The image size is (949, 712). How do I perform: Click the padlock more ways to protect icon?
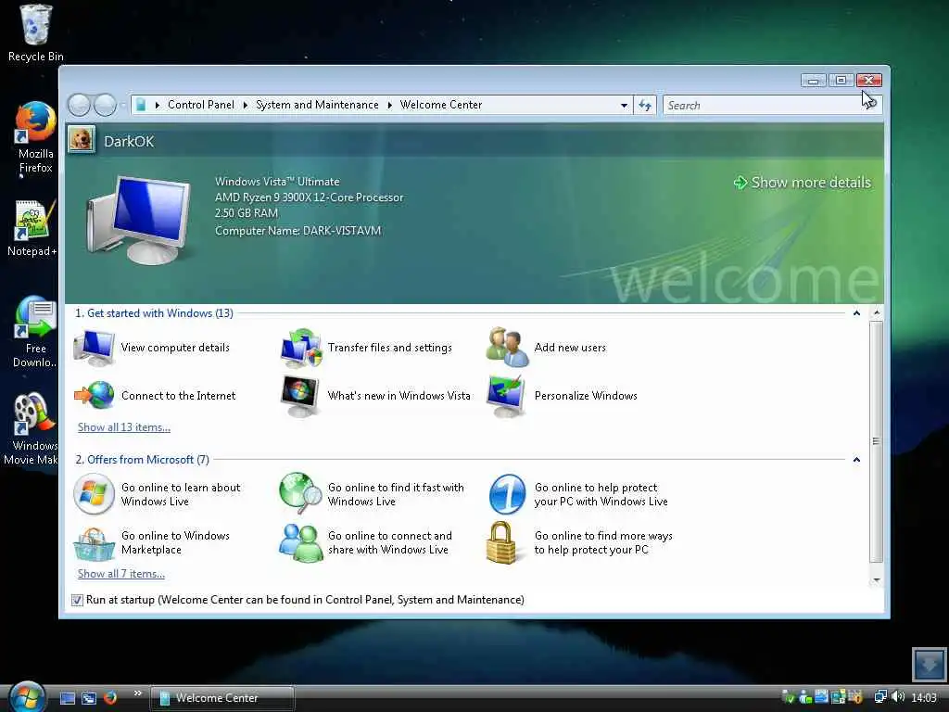click(501, 542)
